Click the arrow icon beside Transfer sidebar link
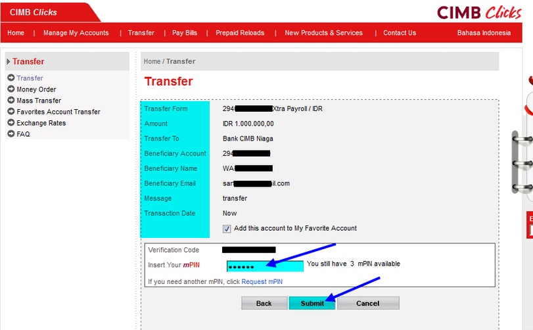 point(11,78)
